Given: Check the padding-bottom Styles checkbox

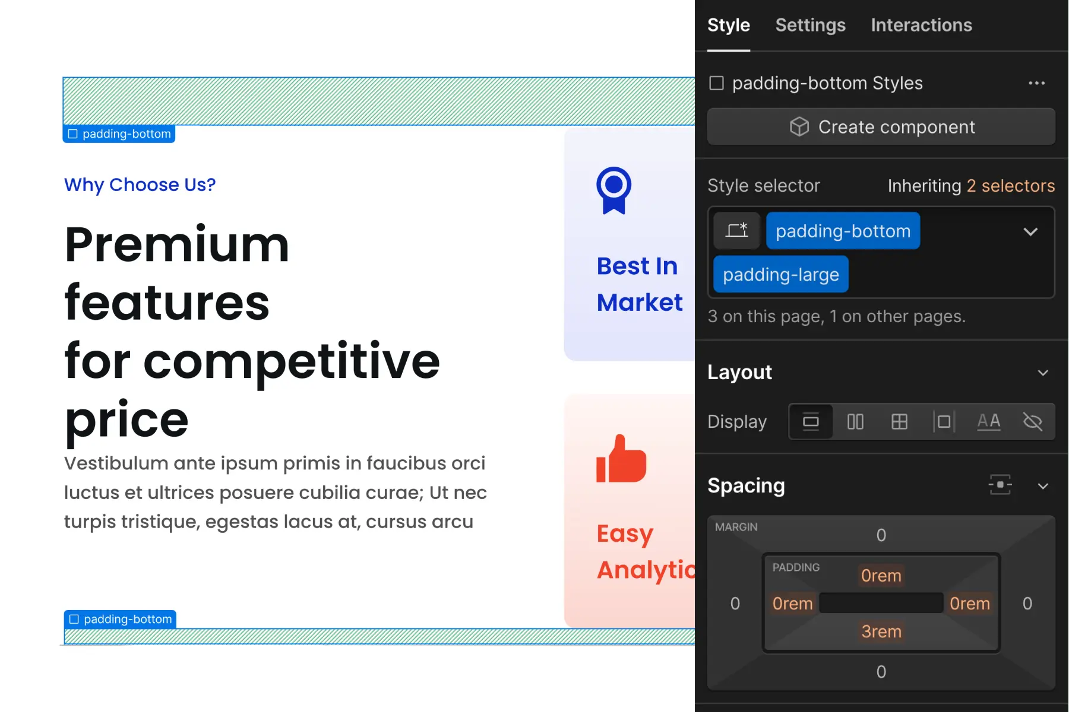Looking at the screenshot, I should pyautogui.click(x=716, y=83).
